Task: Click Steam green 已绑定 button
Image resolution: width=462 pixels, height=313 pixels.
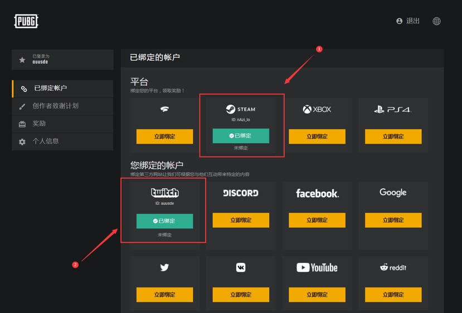Action: pyautogui.click(x=241, y=136)
